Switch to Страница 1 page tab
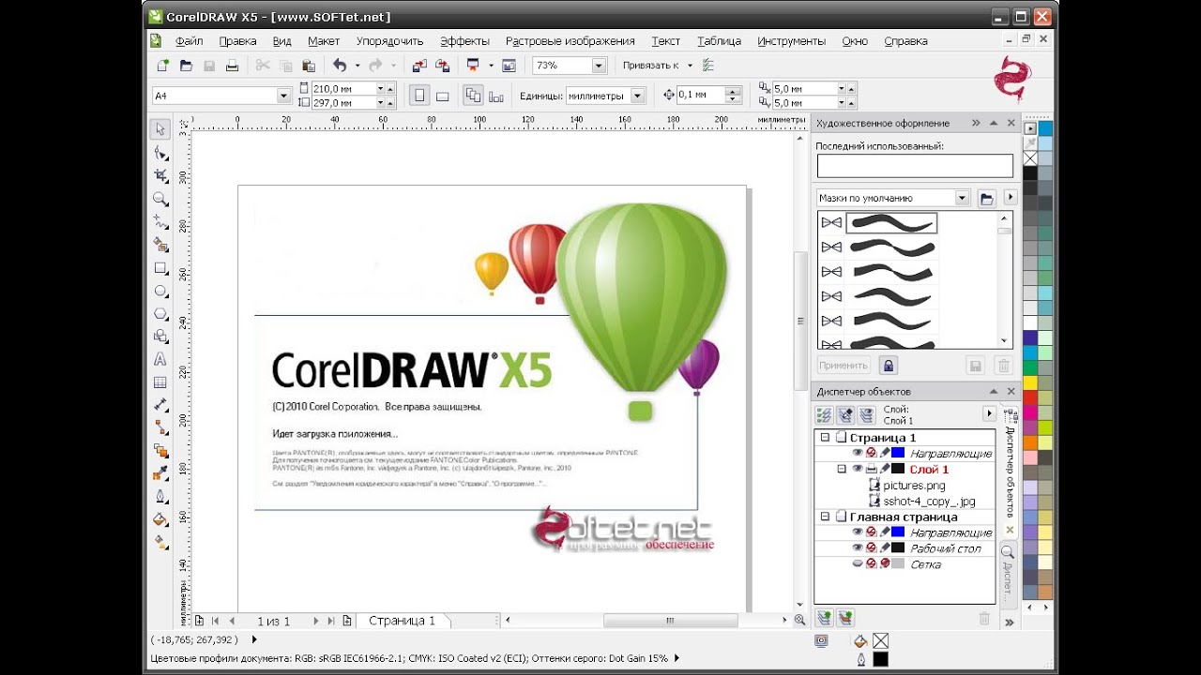The image size is (1201, 675). point(402,621)
